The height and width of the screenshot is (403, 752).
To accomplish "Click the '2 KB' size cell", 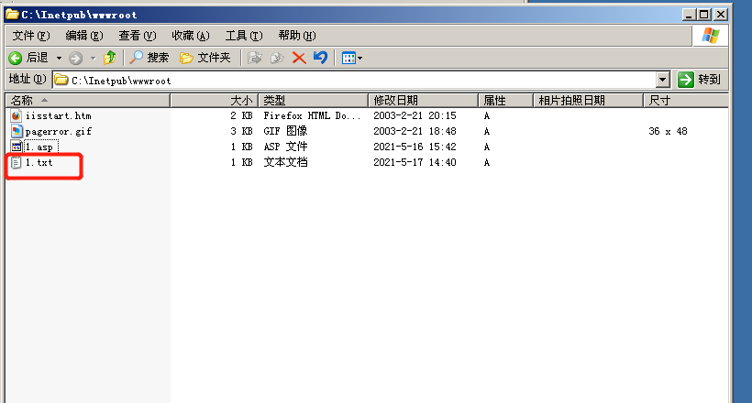I will (x=241, y=115).
